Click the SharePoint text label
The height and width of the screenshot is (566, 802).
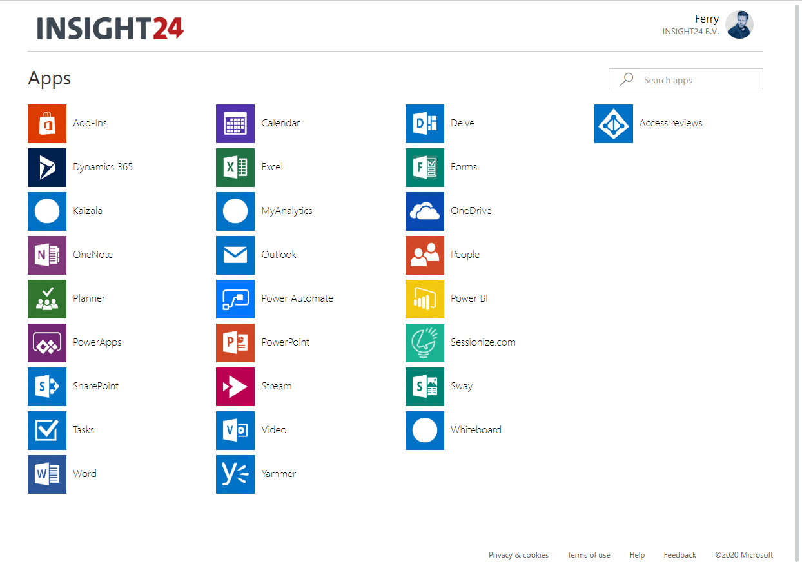tap(96, 386)
